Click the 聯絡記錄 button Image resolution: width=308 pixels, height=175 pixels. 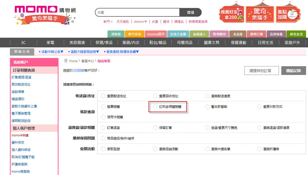coord(294,71)
